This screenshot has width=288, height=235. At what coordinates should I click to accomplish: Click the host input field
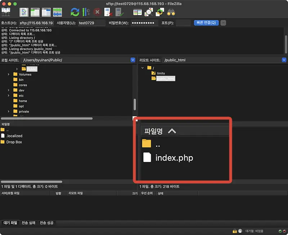point(36,23)
